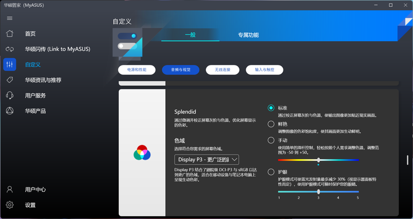
Task: Open 设置 in the sidebar
Action: (x=31, y=205)
